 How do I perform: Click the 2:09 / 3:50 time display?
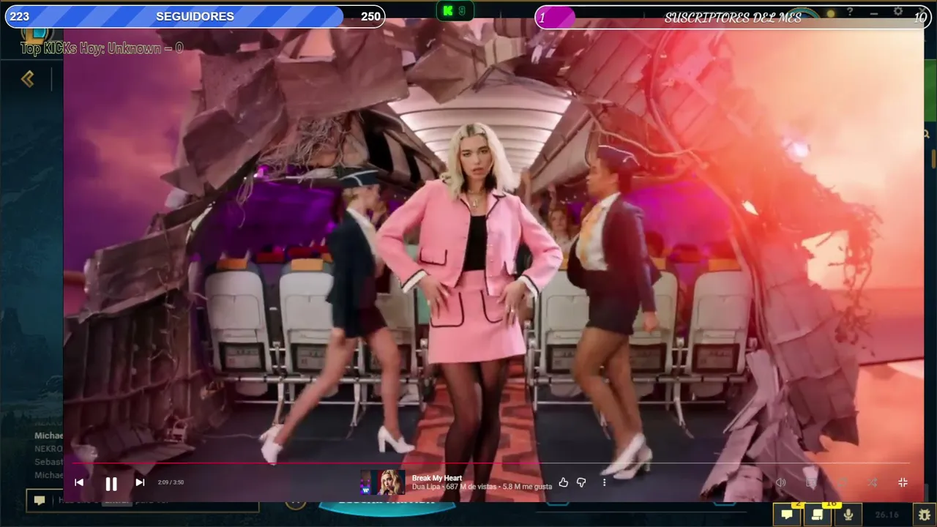(x=171, y=482)
